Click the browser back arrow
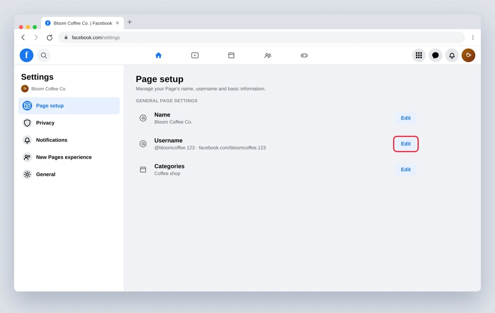The height and width of the screenshot is (313, 495). [x=23, y=37]
